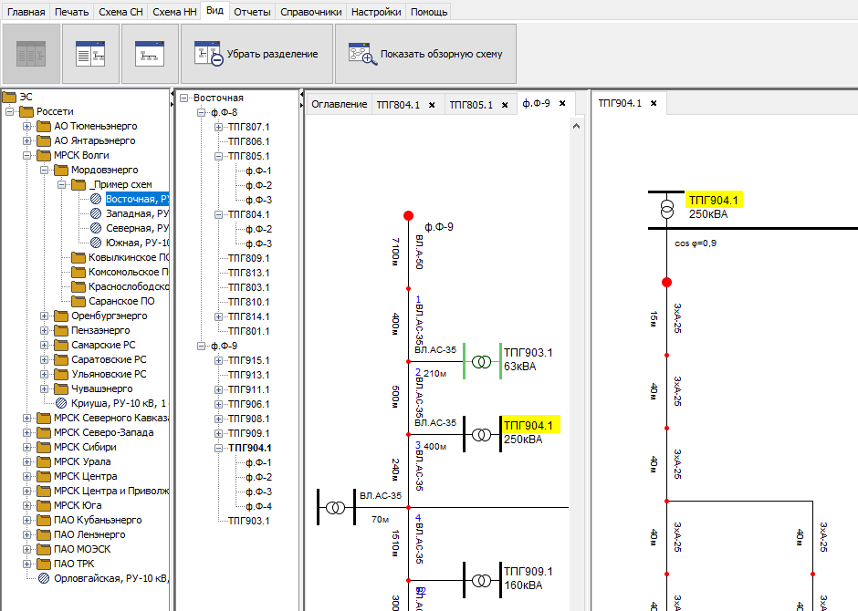Select transformer symbol in right ТПГ904.1 schema

click(666, 210)
